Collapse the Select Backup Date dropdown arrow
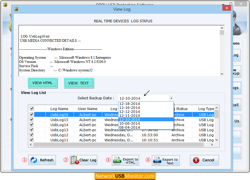 (x=171, y=98)
